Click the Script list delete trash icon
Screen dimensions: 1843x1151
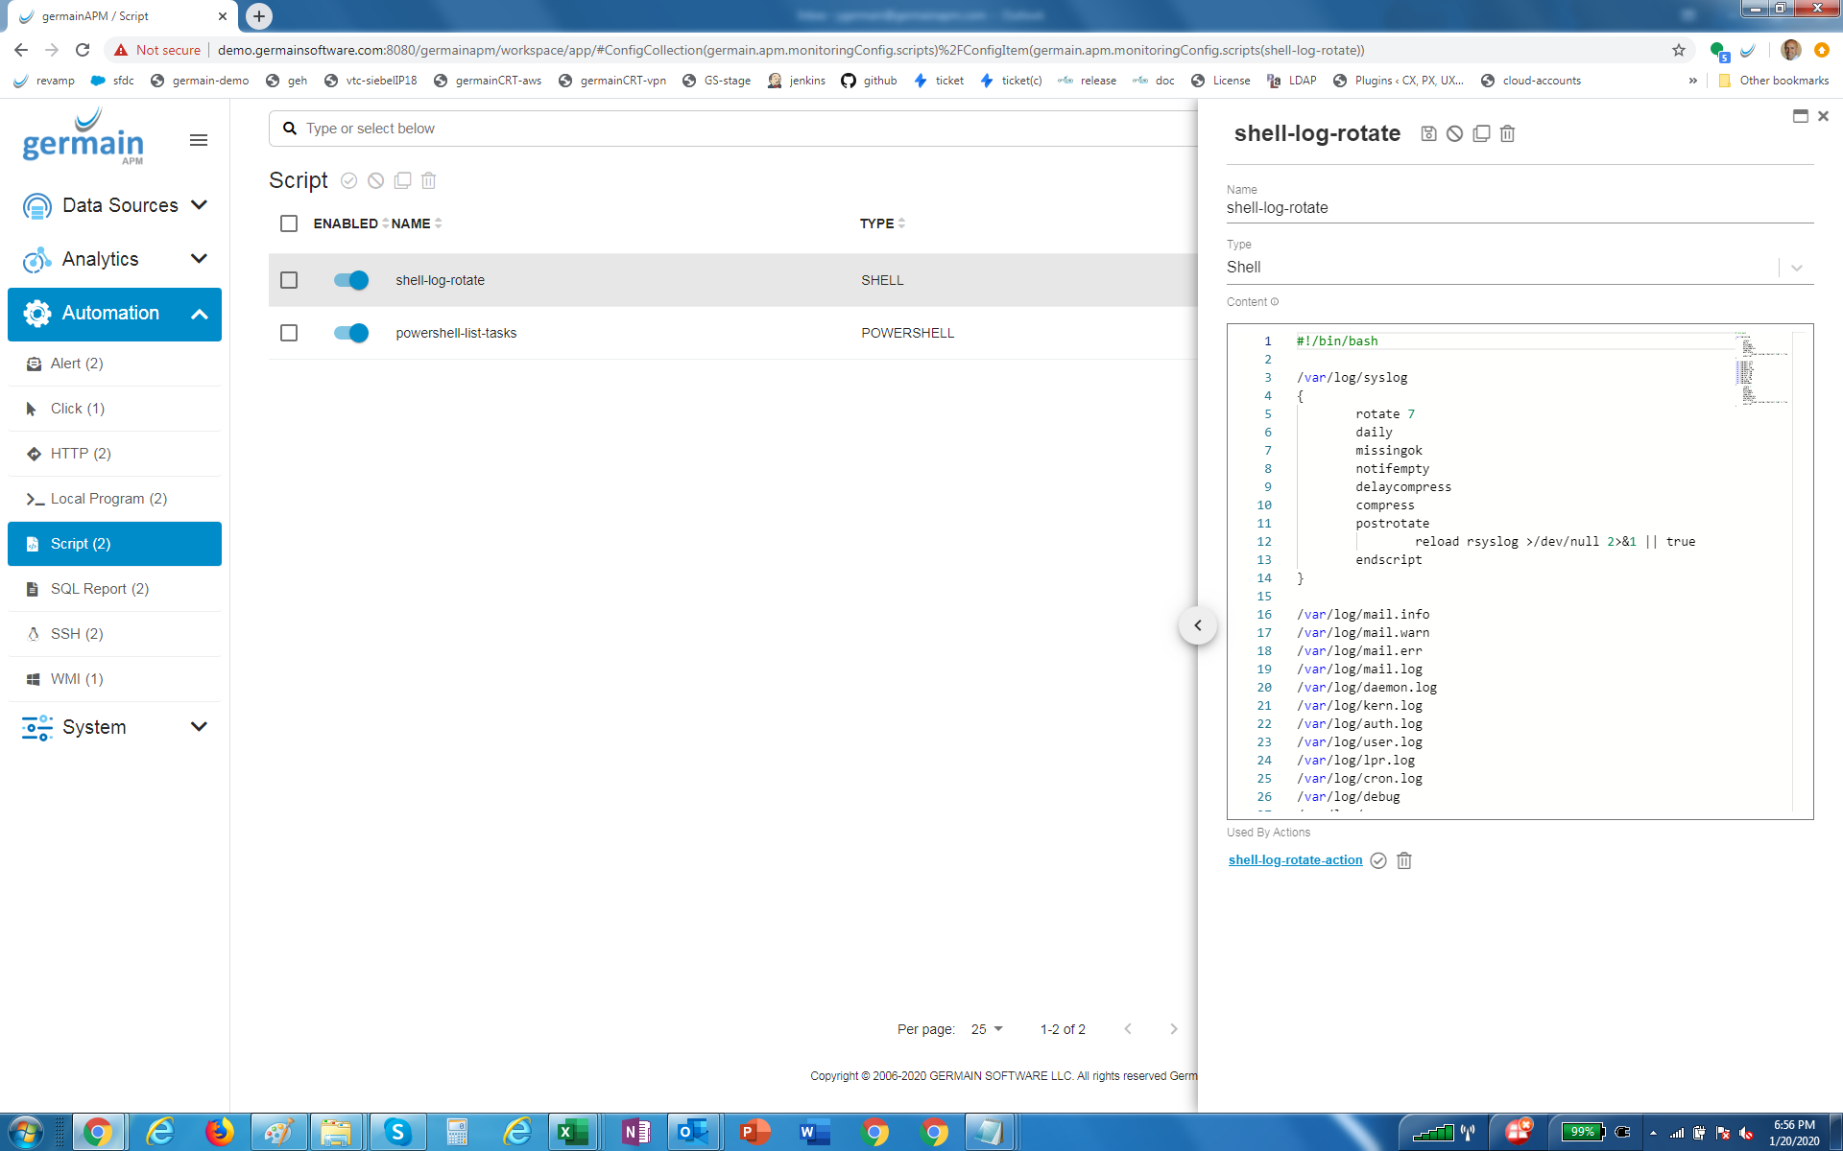(429, 180)
